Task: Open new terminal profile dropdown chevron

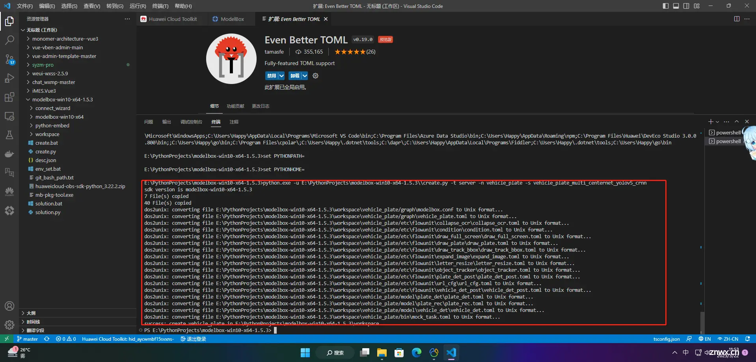Action: tap(717, 122)
